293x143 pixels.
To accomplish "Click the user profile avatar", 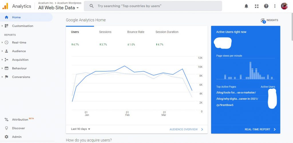I will 284,6.
